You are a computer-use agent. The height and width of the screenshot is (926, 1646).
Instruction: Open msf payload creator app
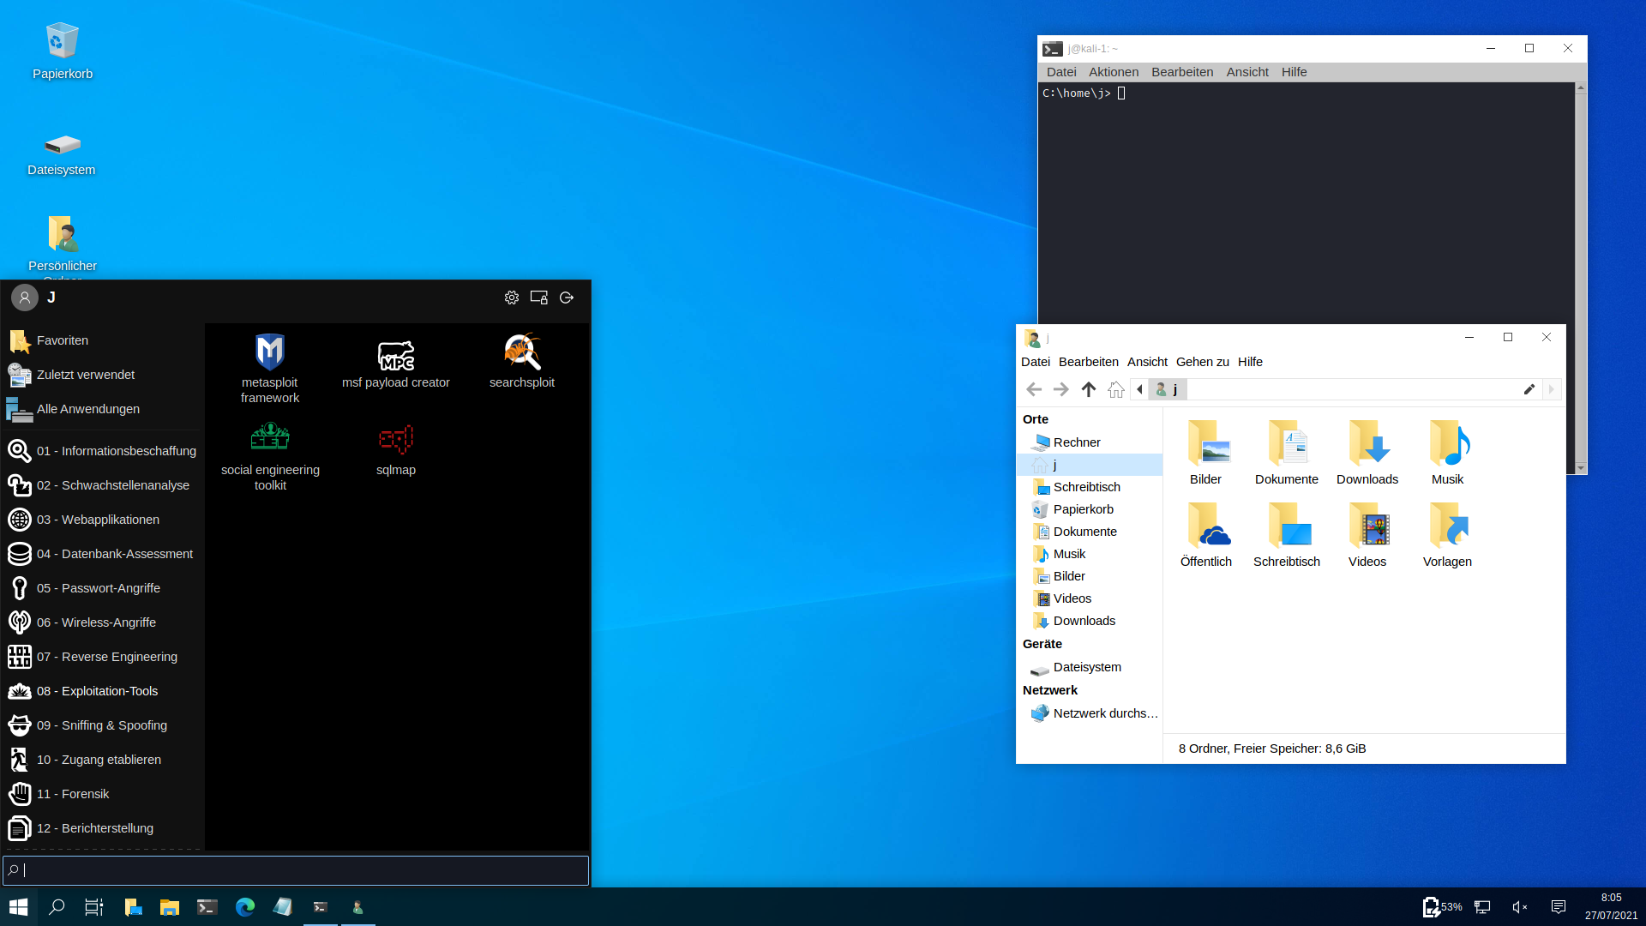[x=395, y=363]
